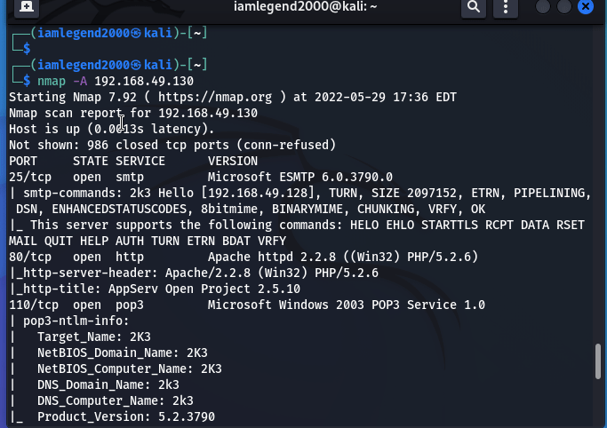Image resolution: width=607 pixels, height=428 pixels.
Task: Click the AppServ Open Project title line
Action: [155, 289]
